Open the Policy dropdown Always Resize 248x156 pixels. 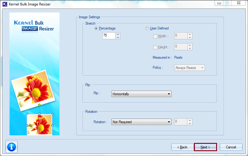tap(189, 68)
